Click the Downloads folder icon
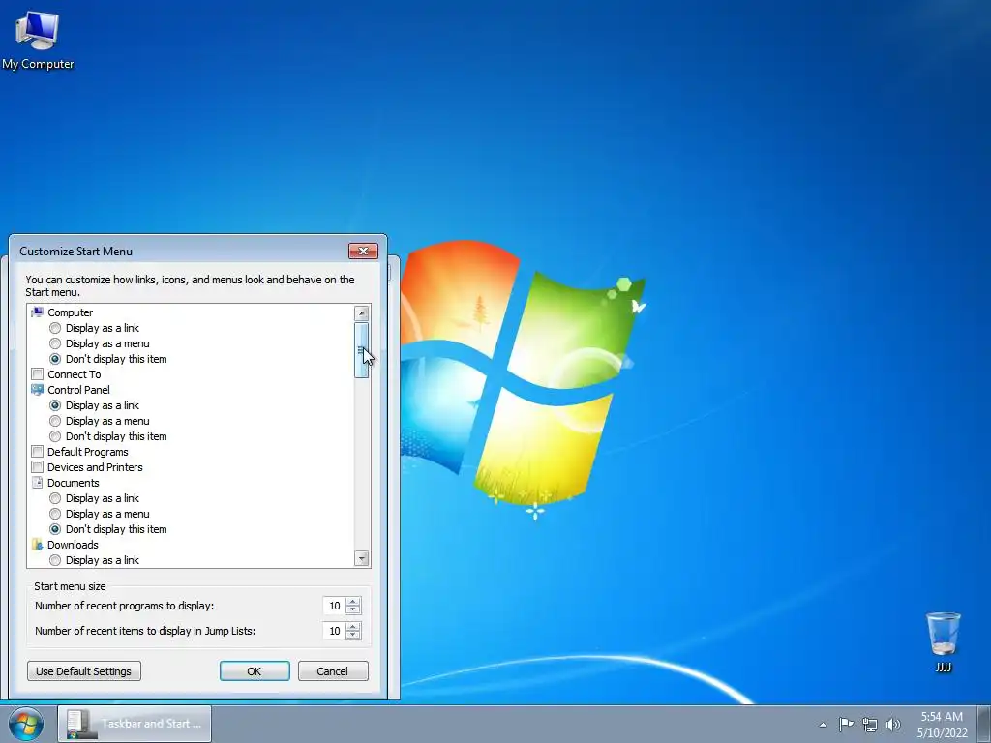Viewport: 991px width, 743px height. (38, 545)
